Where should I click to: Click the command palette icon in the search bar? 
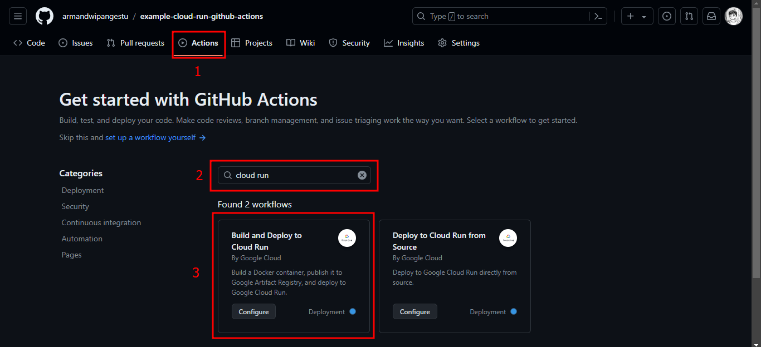click(x=598, y=16)
